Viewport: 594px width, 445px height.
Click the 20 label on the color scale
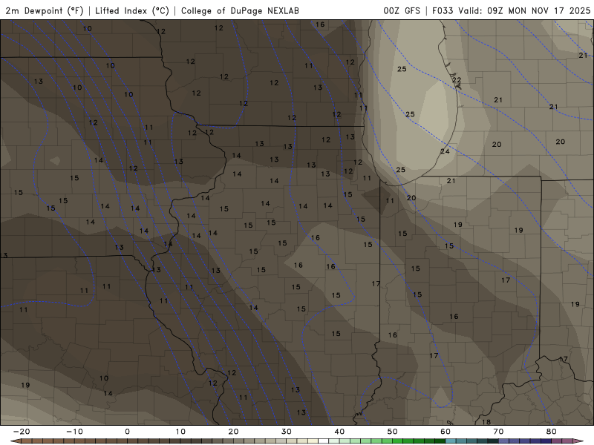[233, 432]
